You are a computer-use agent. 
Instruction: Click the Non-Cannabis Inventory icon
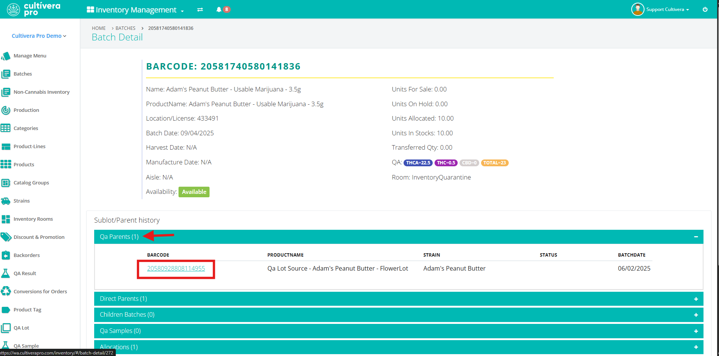point(6,92)
